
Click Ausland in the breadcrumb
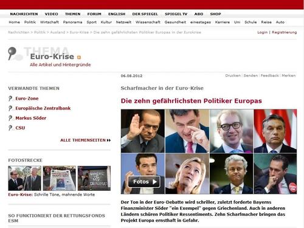point(58,32)
